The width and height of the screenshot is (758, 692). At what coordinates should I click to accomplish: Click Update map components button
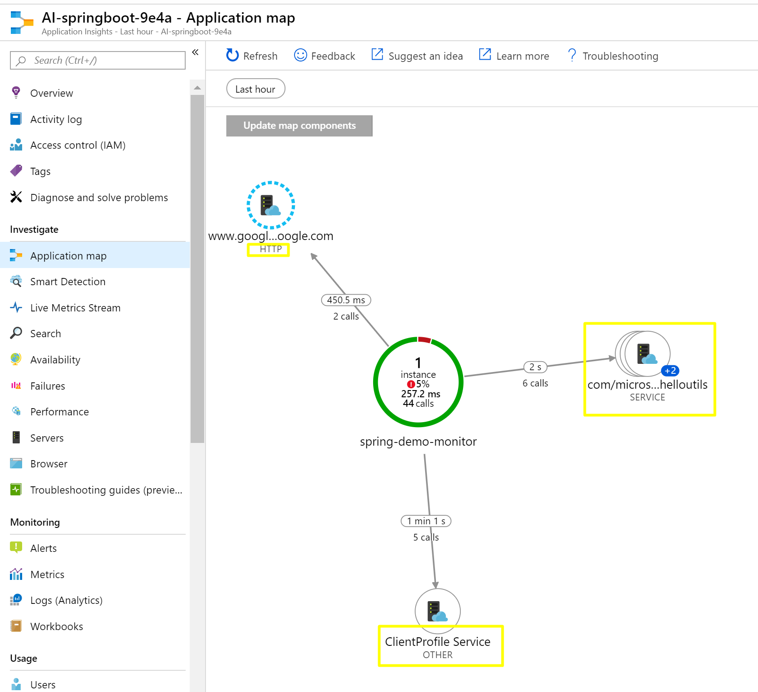[299, 126]
